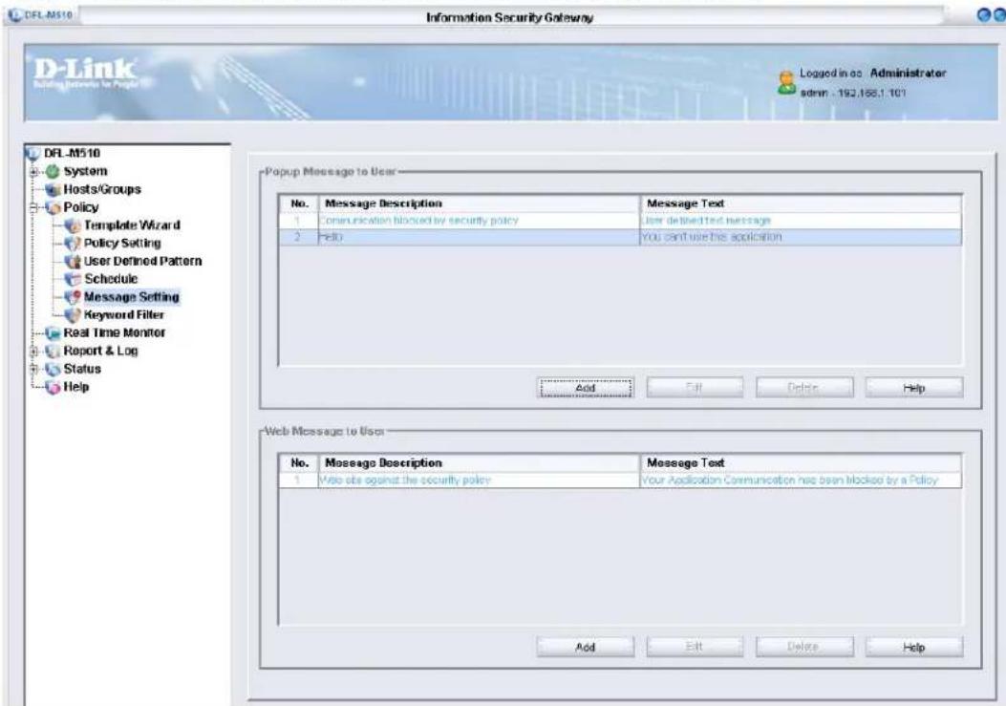Select DFL-M510 root label
Viewport: 1006px width, 706px height.
point(72,154)
